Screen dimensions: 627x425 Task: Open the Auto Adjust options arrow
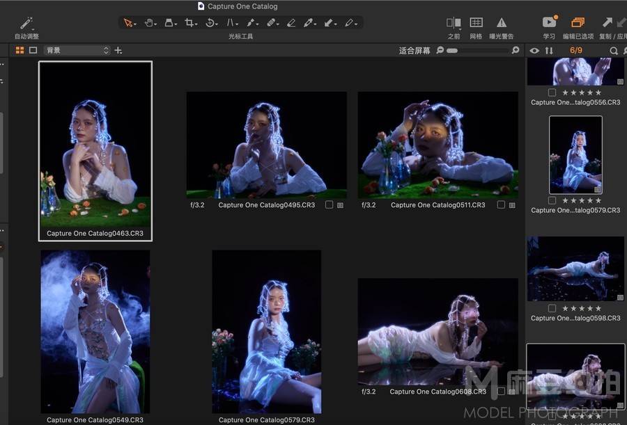(33, 29)
